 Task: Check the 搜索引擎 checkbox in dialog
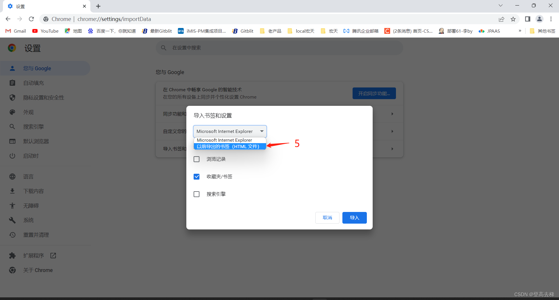(197, 194)
